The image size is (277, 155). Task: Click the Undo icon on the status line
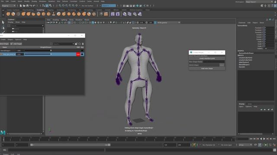[31, 6]
